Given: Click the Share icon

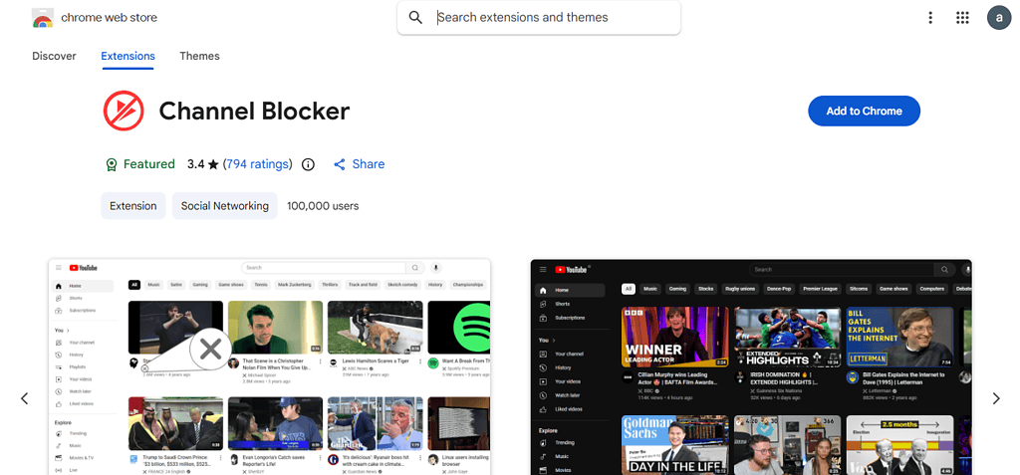Looking at the screenshot, I should pos(339,164).
